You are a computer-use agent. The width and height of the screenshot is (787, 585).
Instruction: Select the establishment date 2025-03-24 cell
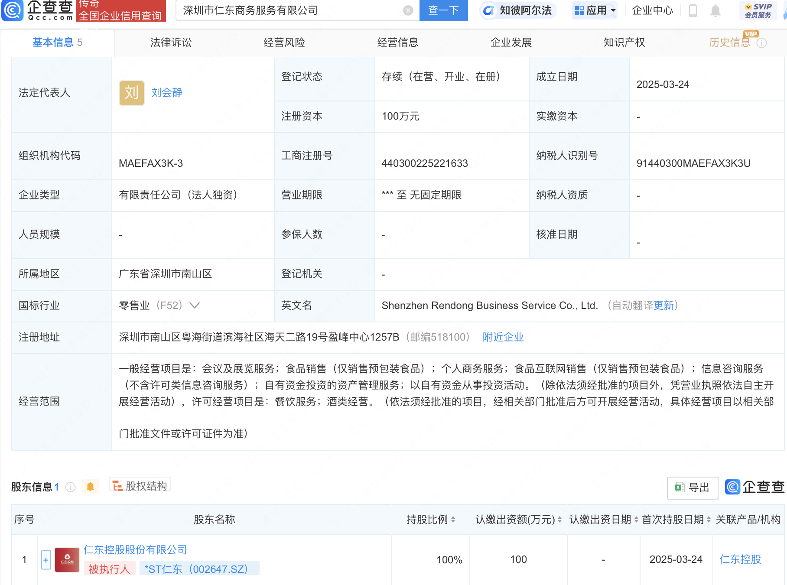click(x=663, y=84)
